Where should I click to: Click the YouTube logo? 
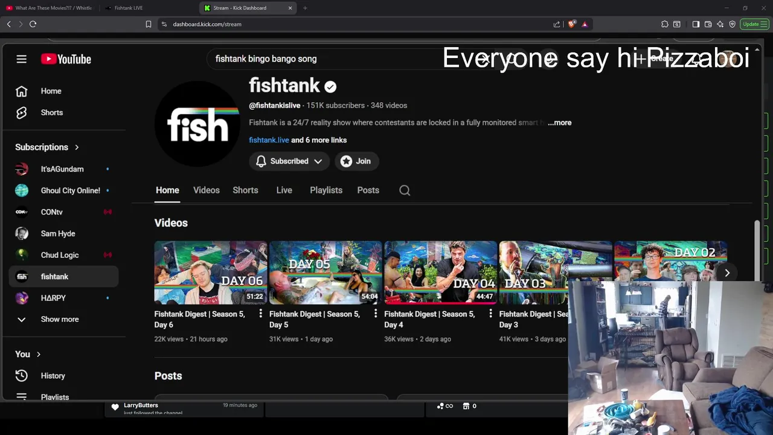[66, 59]
